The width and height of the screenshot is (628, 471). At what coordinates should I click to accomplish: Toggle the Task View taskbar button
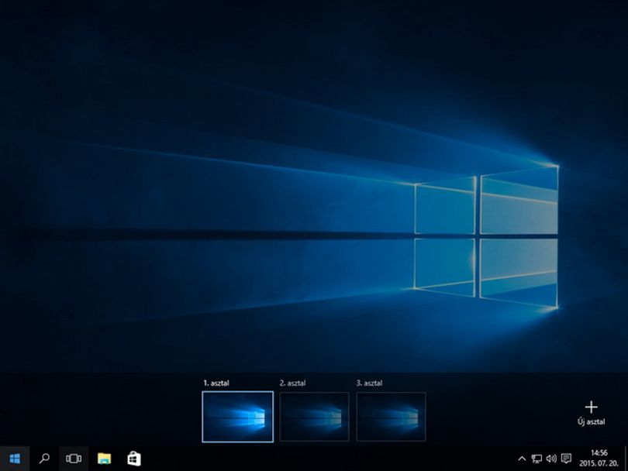74,459
